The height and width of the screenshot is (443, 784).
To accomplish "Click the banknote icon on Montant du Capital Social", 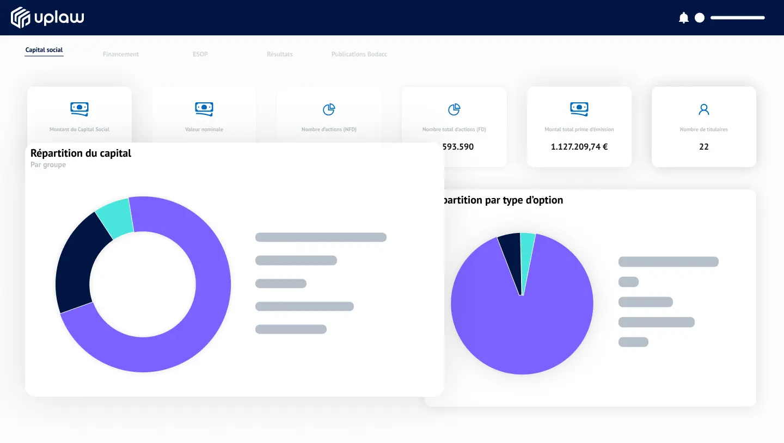I will 79,108.
